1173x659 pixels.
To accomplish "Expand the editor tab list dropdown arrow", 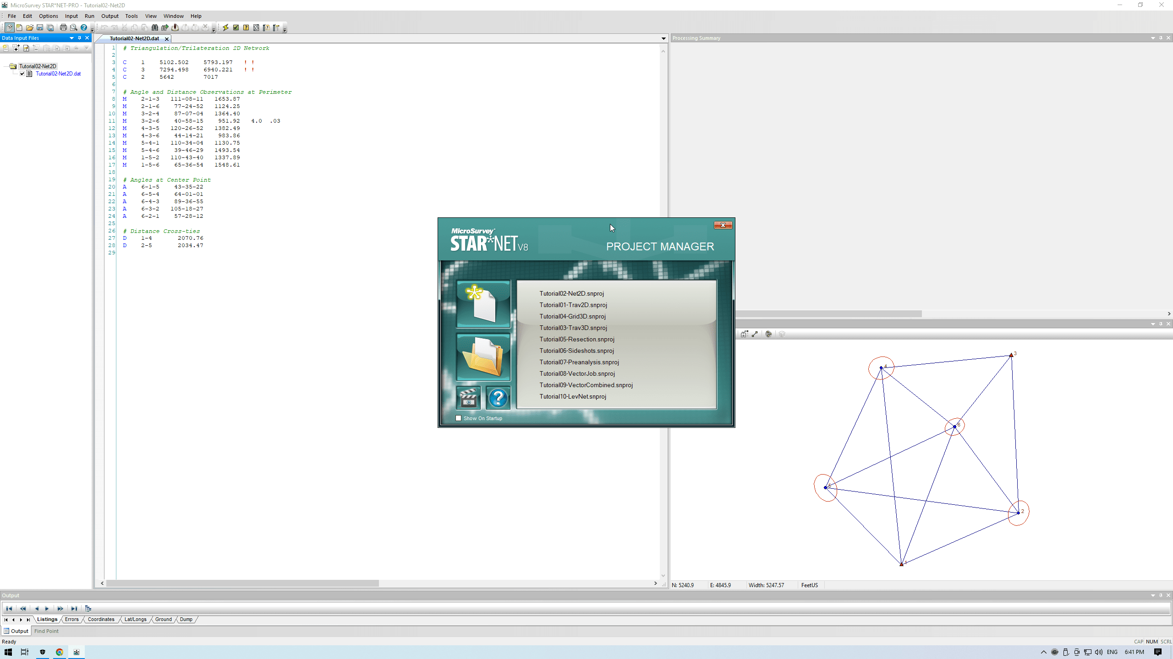I will (x=663, y=38).
